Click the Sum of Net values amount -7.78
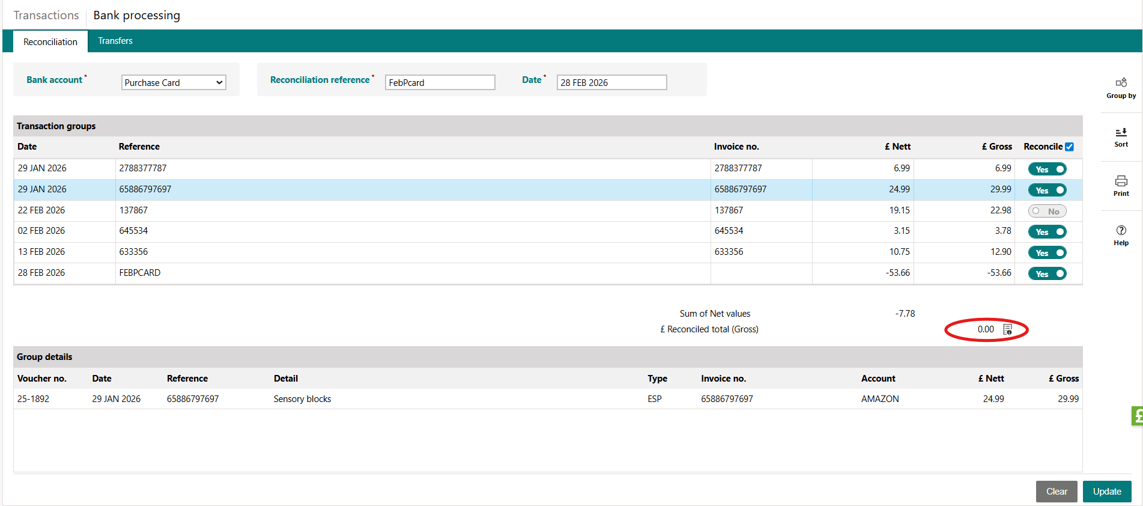 click(905, 314)
